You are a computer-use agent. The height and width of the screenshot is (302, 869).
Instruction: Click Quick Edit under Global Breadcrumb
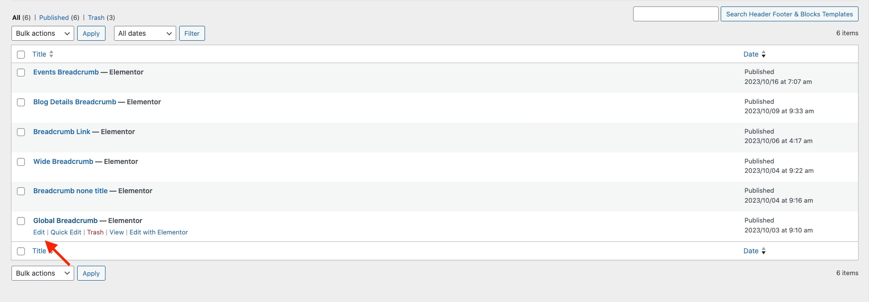[66, 232]
